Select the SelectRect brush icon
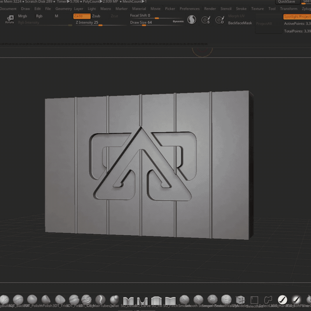Screen dimensions: 311x311 254,300
